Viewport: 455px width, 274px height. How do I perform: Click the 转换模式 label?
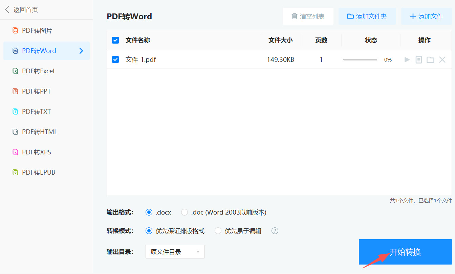click(x=120, y=231)
